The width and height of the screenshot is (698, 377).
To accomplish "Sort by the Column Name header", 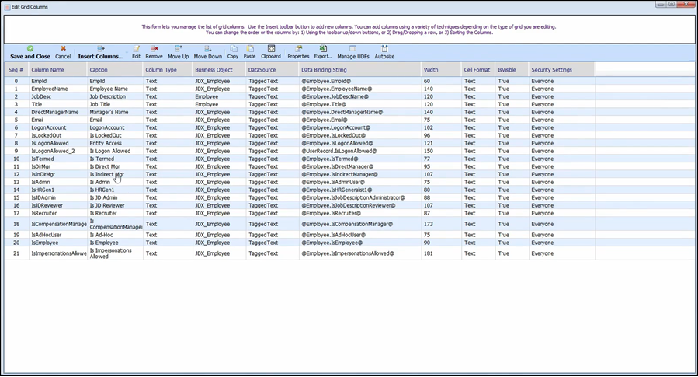I will [48, 70].
